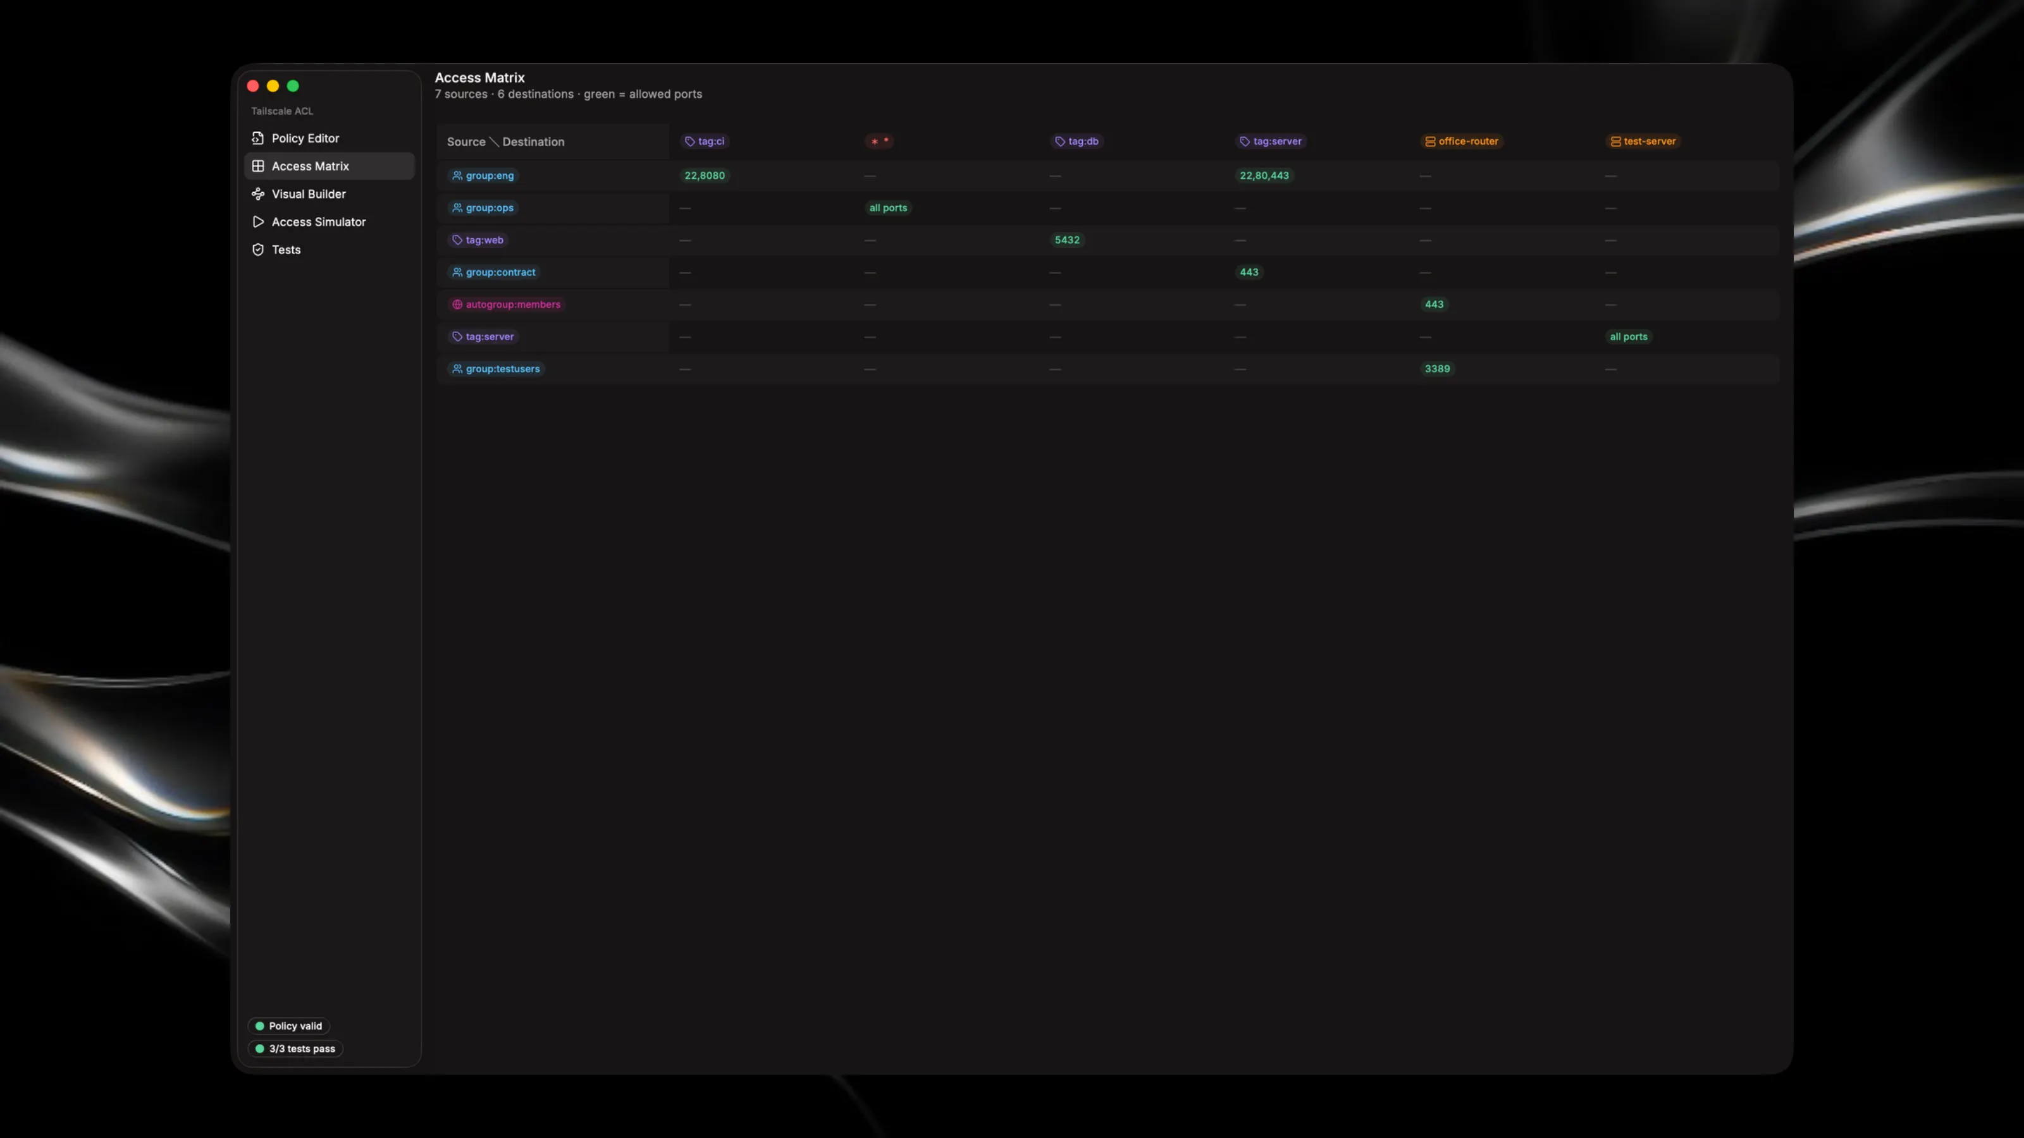Select the group:contract source label
This screenshot has width=2024, height=1138.
pyautogui.click(x=493, y=272)
